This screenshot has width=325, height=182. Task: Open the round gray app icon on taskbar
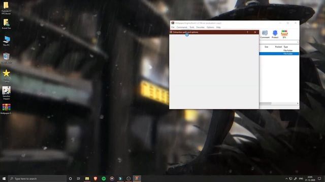(128, 178)
